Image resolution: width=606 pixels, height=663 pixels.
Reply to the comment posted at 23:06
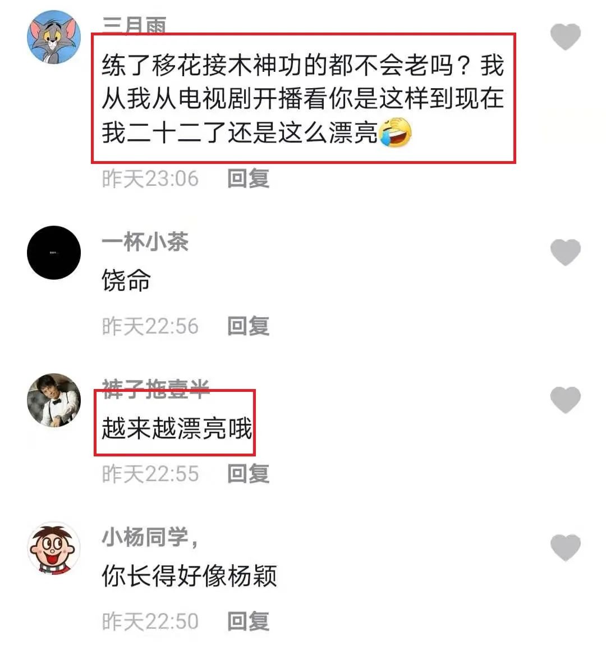248,179
